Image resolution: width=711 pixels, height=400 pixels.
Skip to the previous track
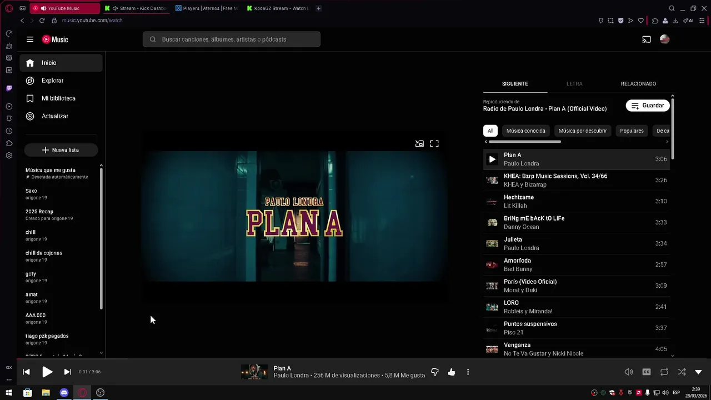point(26,372)
